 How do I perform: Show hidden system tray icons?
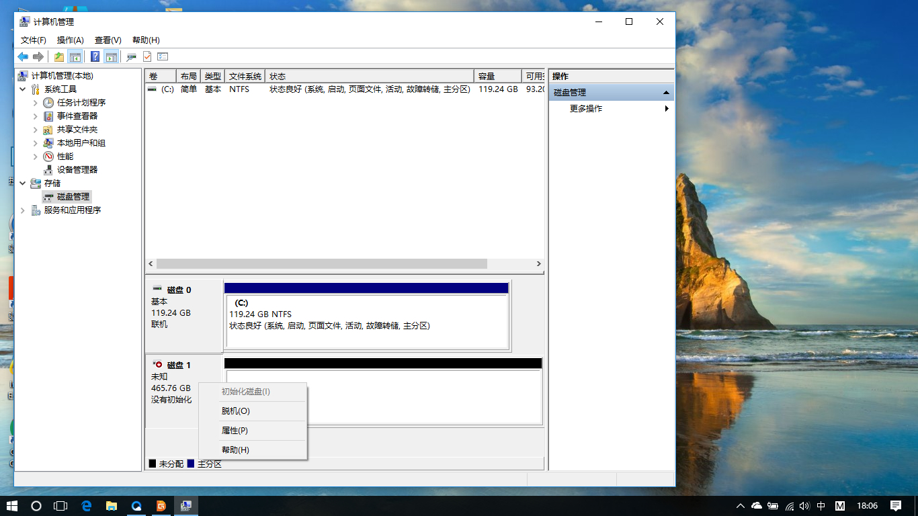point(741,506)
